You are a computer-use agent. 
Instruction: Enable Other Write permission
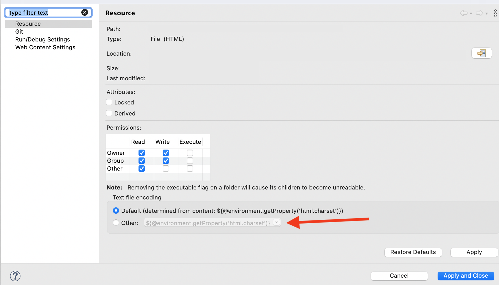point(166,168)
